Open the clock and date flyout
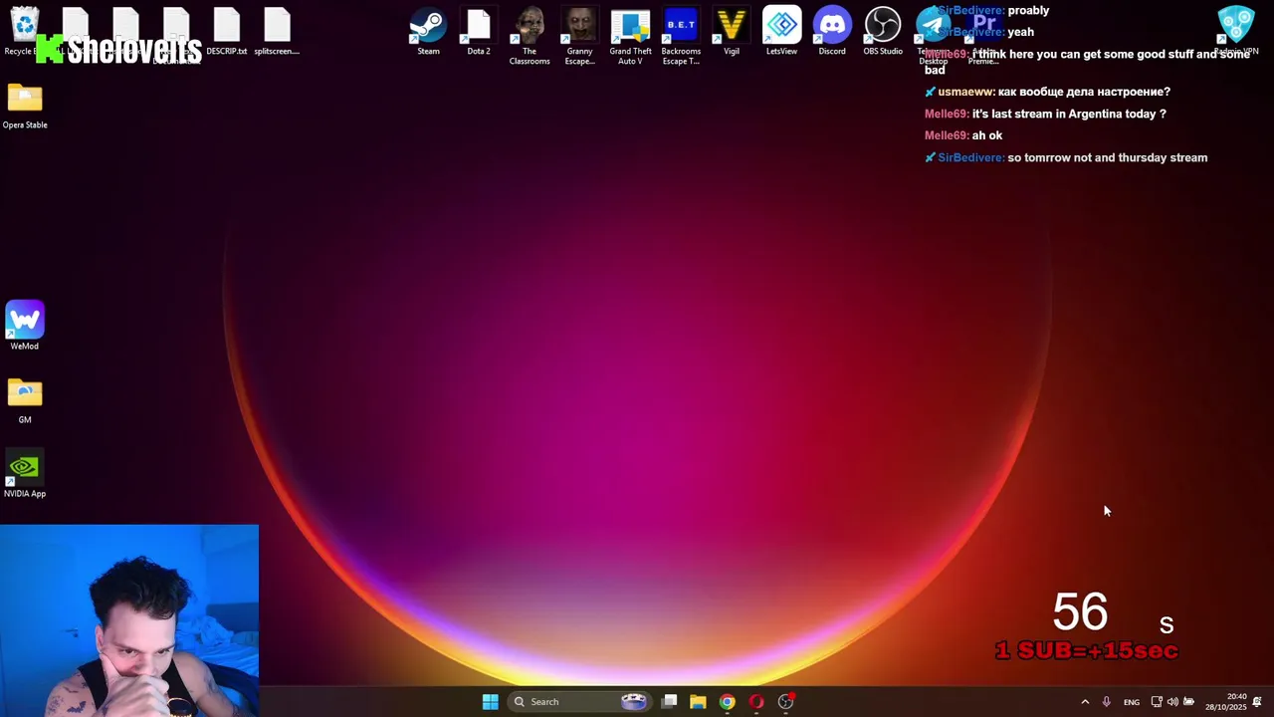The width and height of the screenshot is (1274, 717). (x=1226, y=701)
